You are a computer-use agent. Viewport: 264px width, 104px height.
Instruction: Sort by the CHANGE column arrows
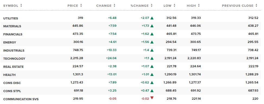point(114,5)
